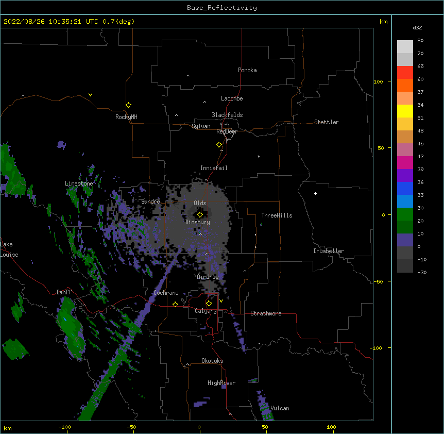Click the magenta 42 dBZ legend swatch
The width and height of the screenshot is (444, 434).
405,162
